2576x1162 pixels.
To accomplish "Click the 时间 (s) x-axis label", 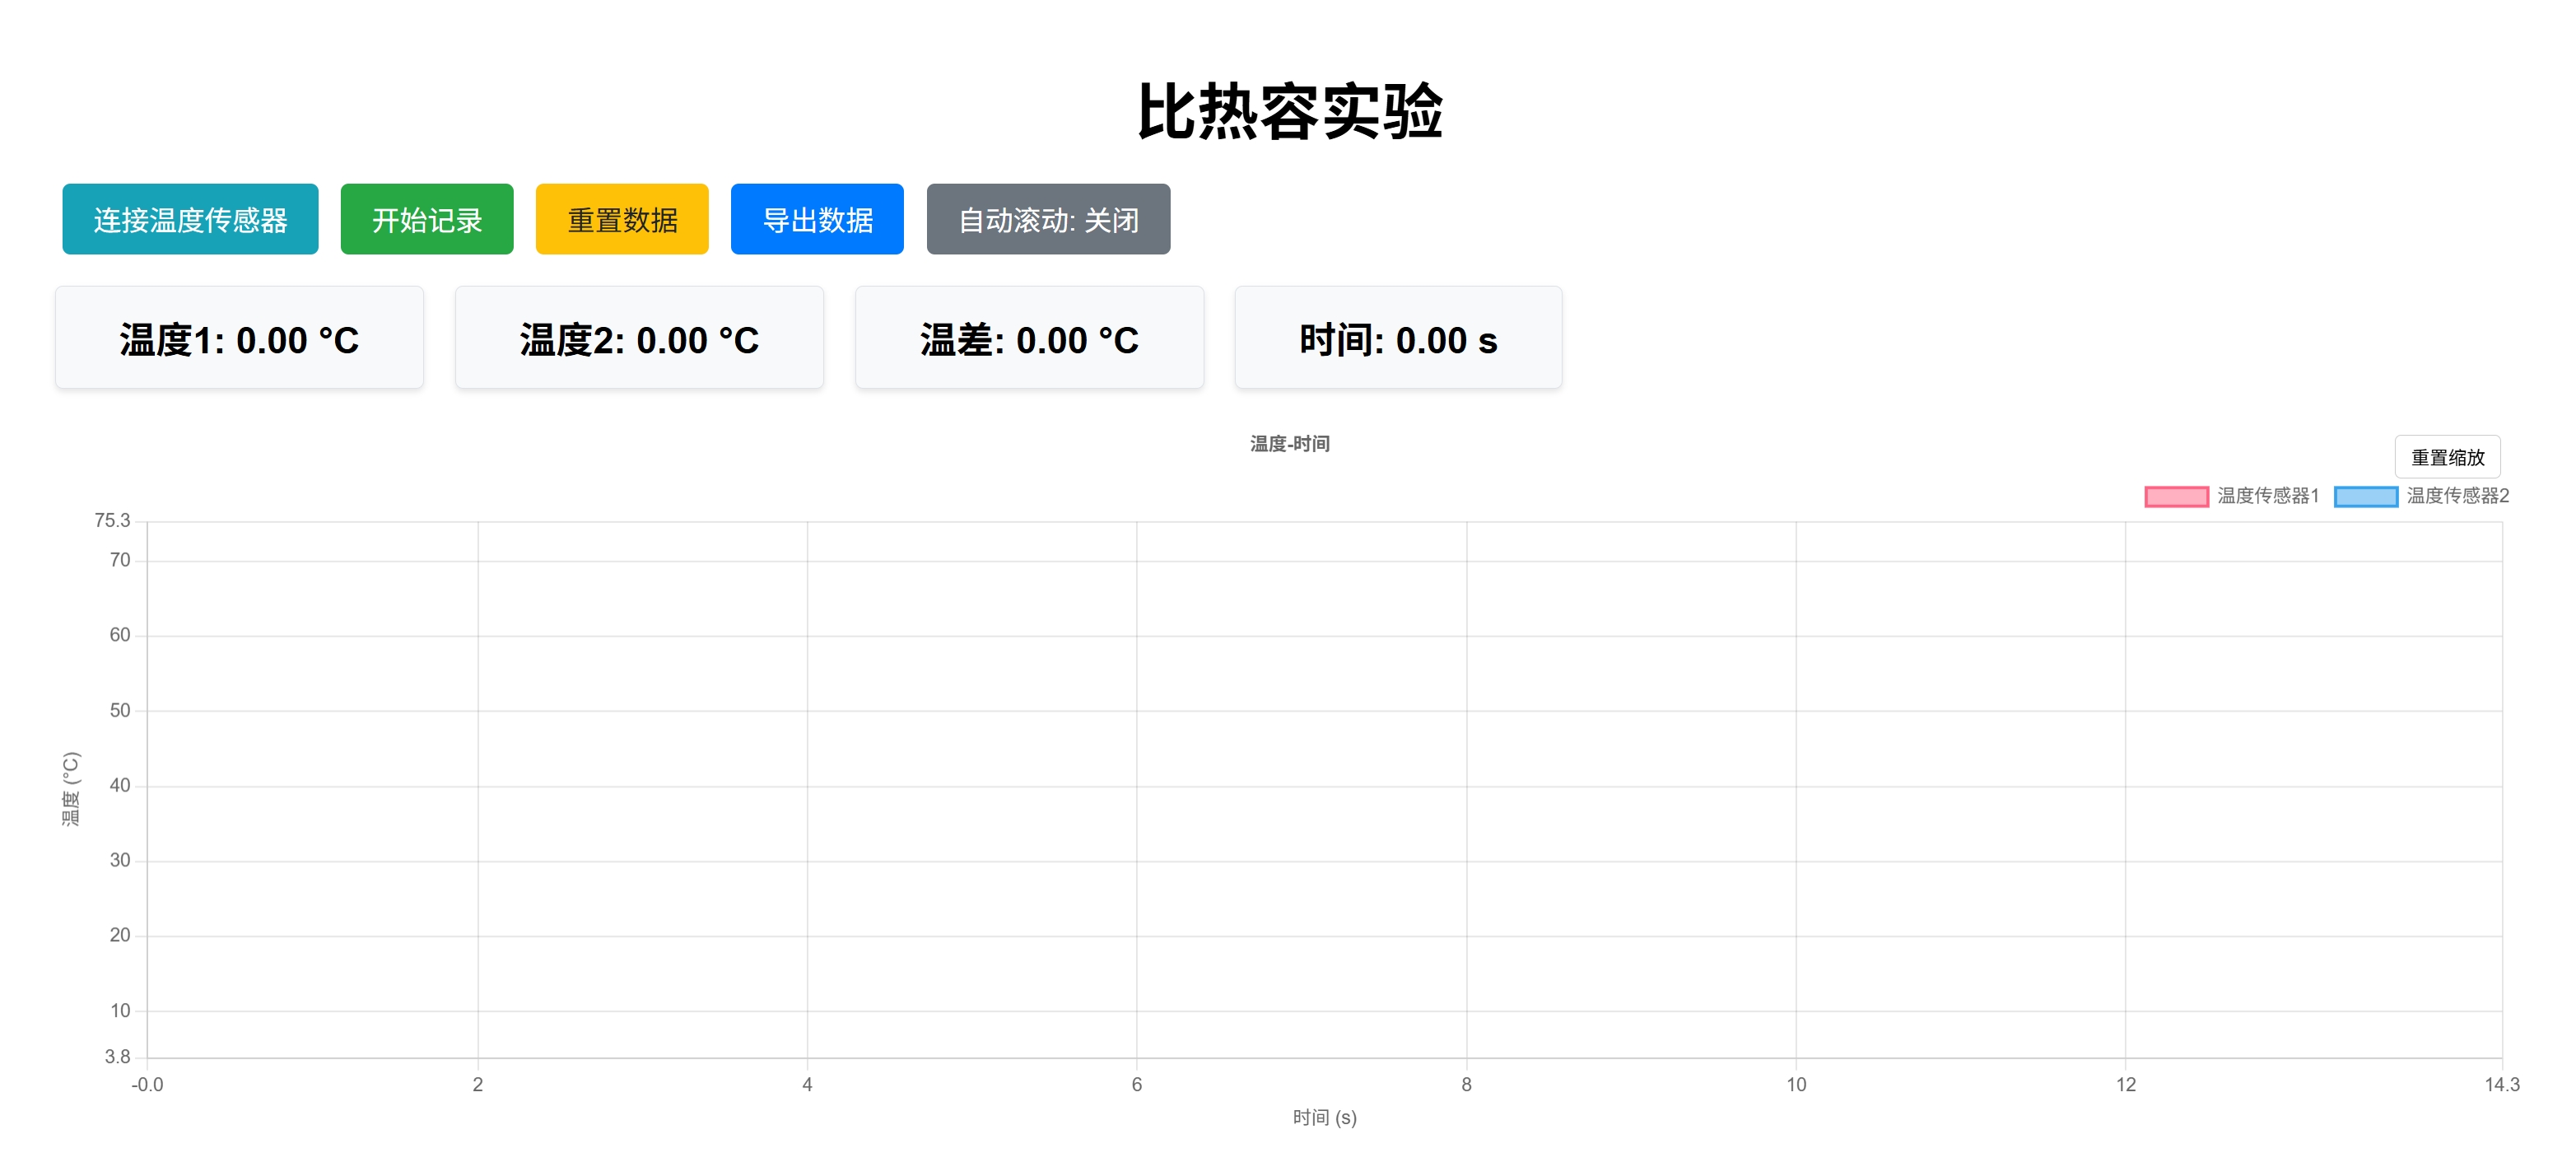I will pyautogui.click(x=1324, y=1117).
